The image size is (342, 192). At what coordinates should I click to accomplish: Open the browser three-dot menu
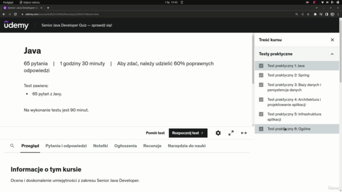[x=338, y=14]
